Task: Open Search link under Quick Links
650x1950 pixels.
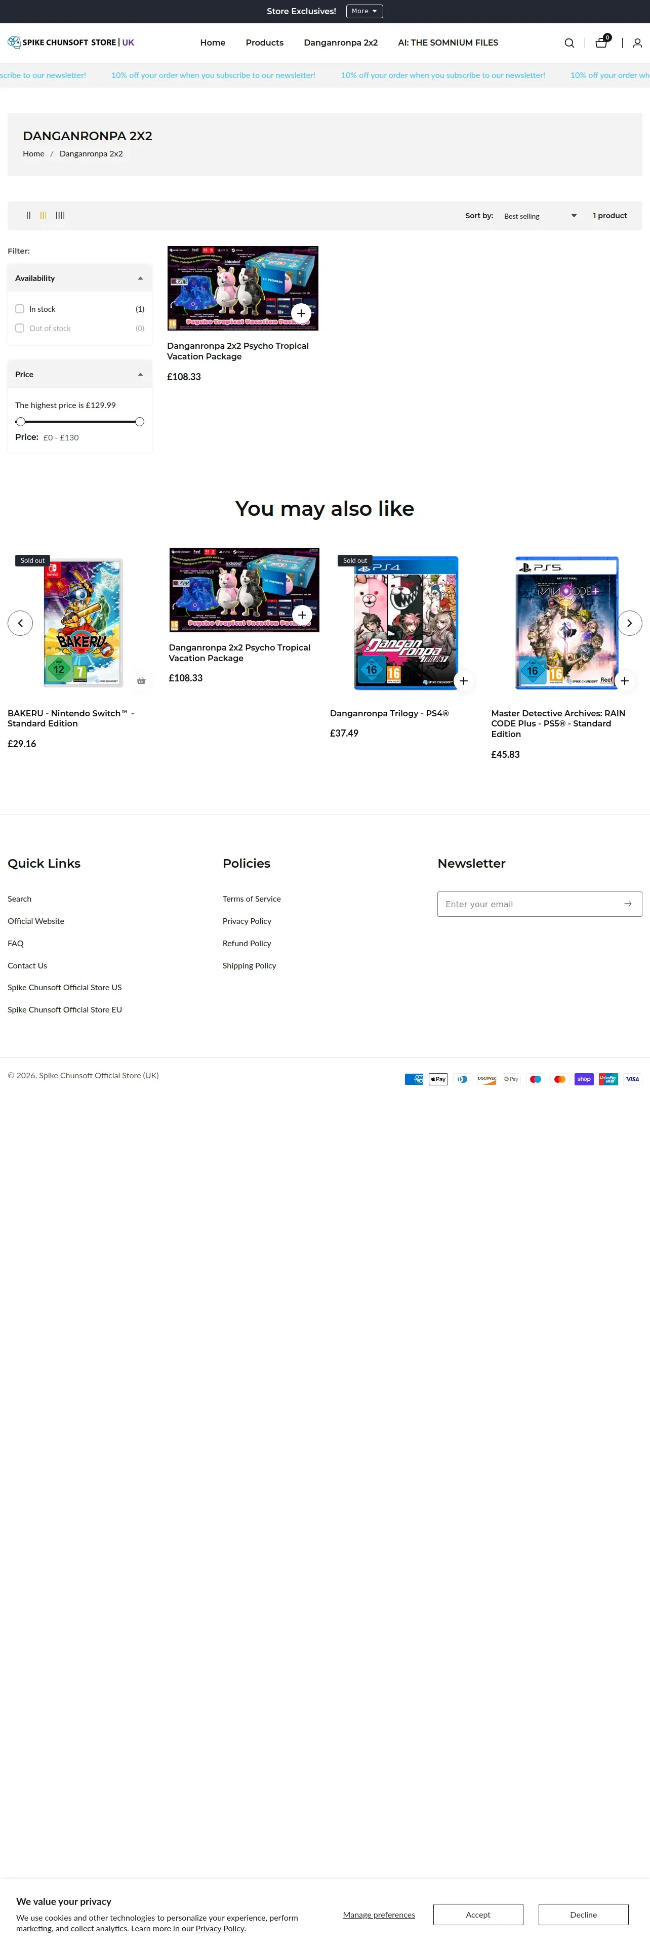Action: coord(20,899)
